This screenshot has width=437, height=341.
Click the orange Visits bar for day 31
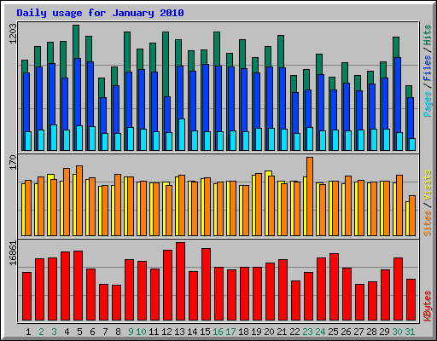(x=412, y=216)
